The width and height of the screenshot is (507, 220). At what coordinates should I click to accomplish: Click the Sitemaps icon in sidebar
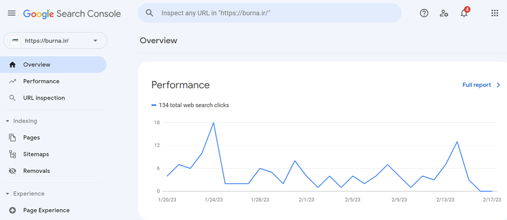coord(12,154)
